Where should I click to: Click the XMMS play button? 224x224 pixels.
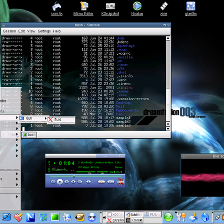tap(60, 181)
